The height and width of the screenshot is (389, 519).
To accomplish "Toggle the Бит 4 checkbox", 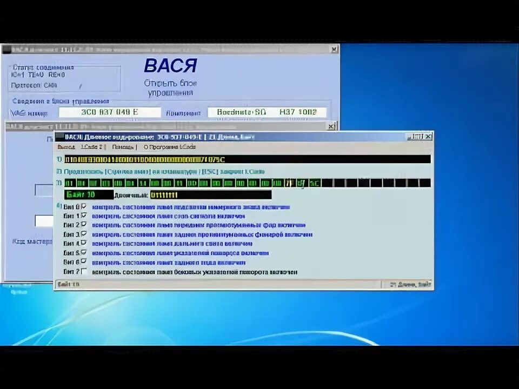I will tap(84, 243).
